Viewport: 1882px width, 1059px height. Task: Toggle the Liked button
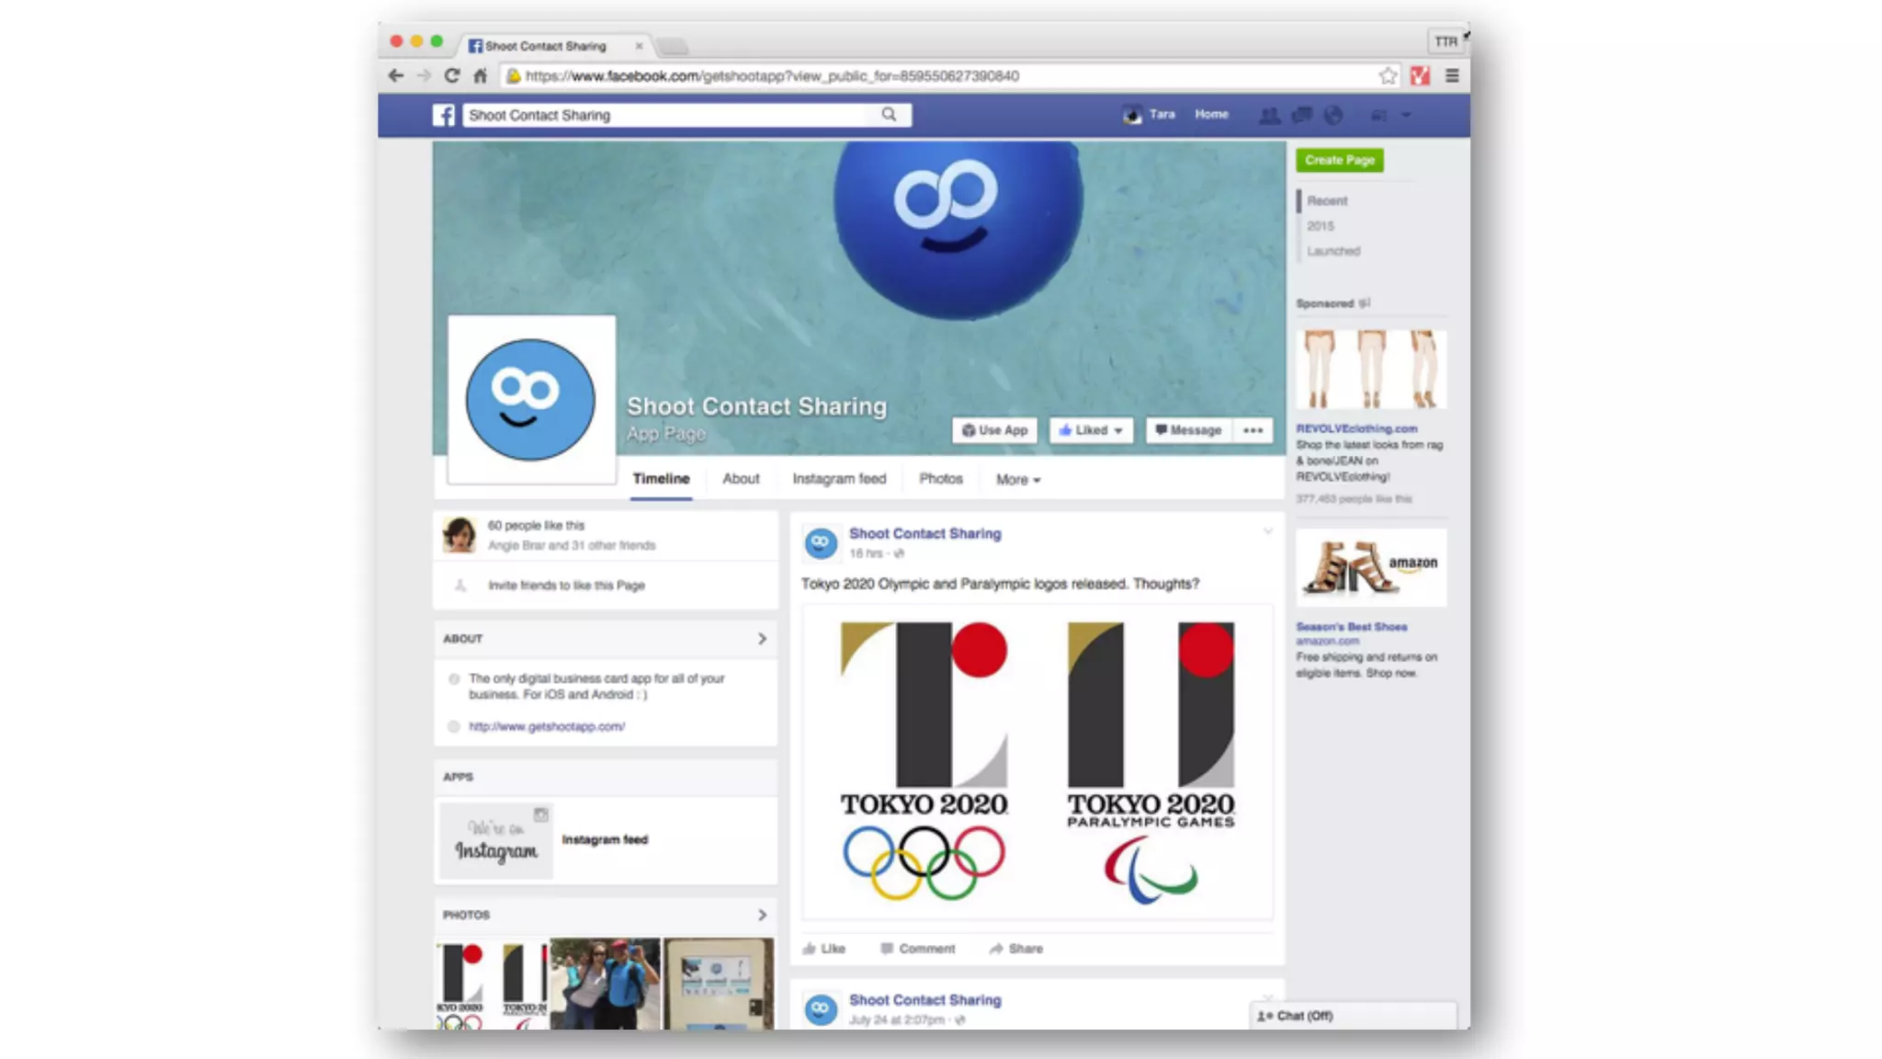click(x=1091, y=430)
